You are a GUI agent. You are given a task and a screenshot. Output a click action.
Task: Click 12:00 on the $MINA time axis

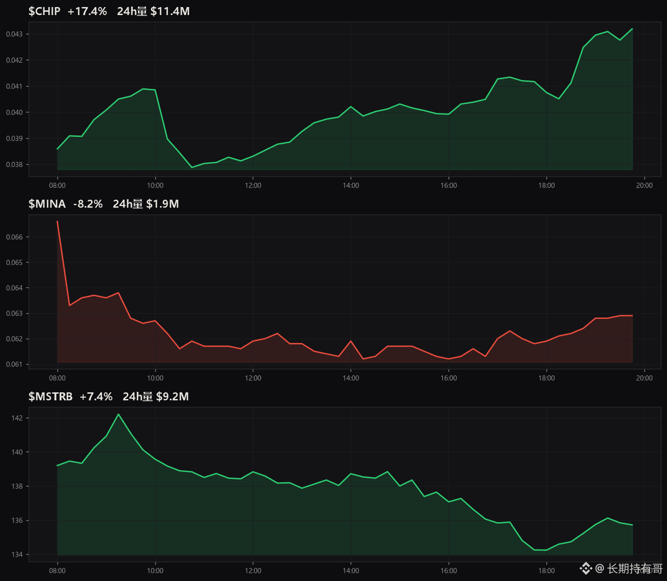[253, 378]
